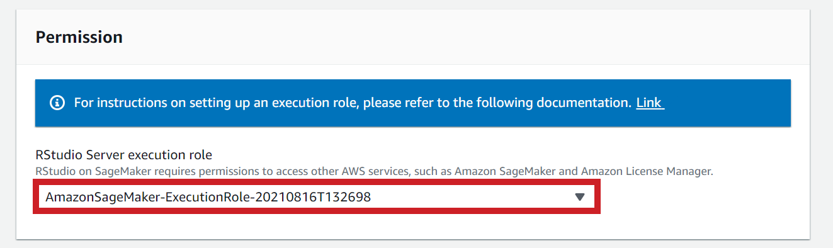Viewport: 833px width, 248px height.
Task: Click the Permission section heading
Action: click(79, 37)
